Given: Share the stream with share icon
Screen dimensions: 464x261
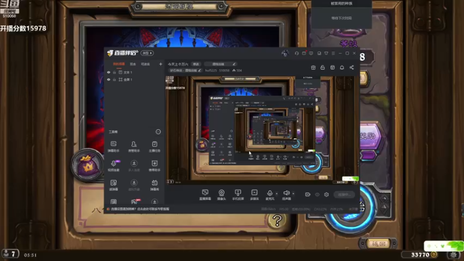Looking at the screenshot, I should tap(351, 67).
